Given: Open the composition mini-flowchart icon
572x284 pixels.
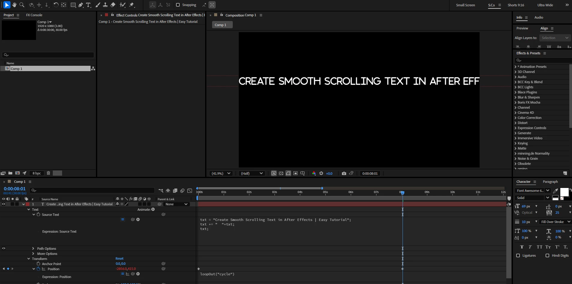Looking at the screenshot, I should [x=161, y=191].
